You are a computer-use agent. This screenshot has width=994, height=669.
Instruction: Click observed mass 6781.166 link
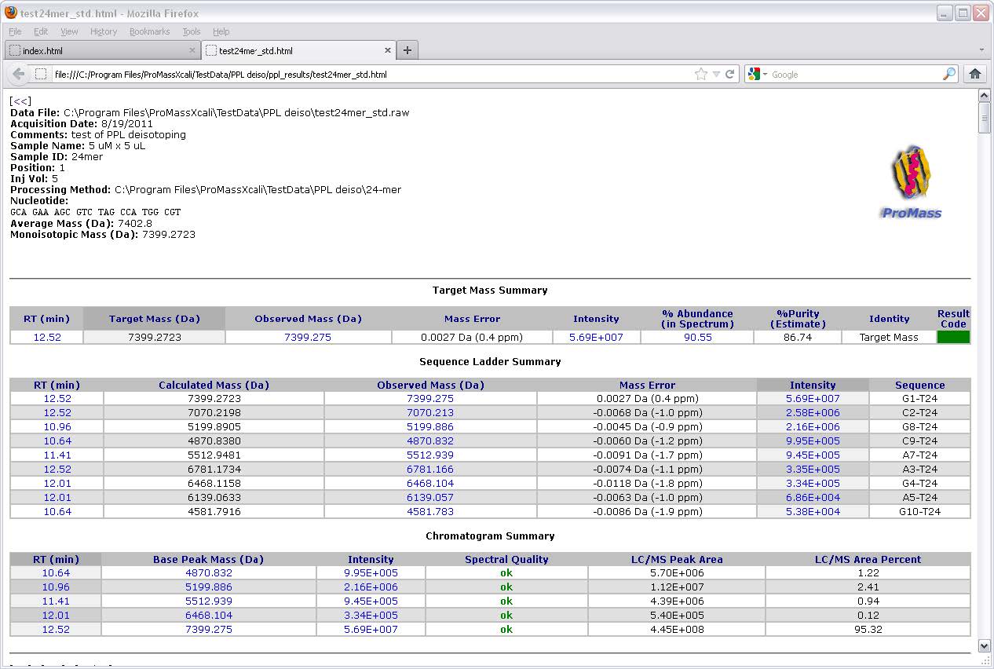(x=430, y=469)
